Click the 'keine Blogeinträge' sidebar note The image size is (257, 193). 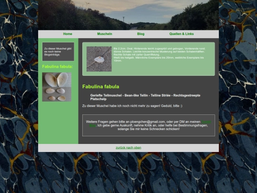point(58,51)
